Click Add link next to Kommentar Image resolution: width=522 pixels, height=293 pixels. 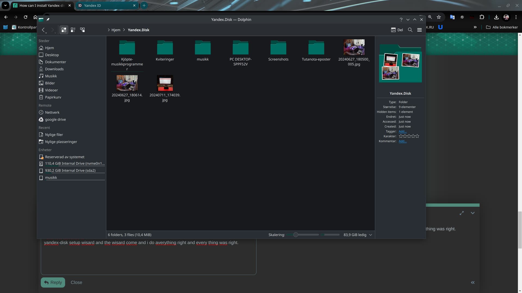pyautogui.click(x=403, y=141)
